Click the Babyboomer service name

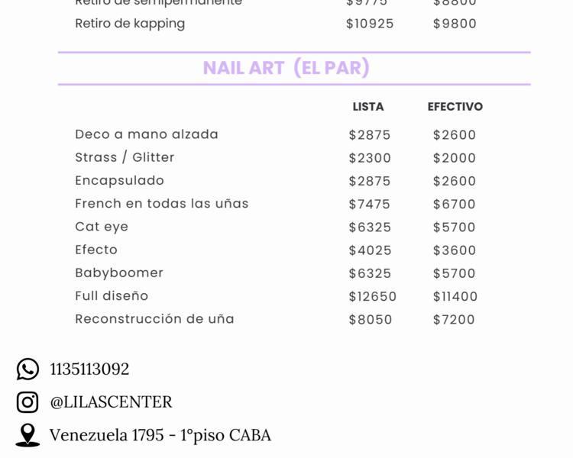tap(119, 273)
